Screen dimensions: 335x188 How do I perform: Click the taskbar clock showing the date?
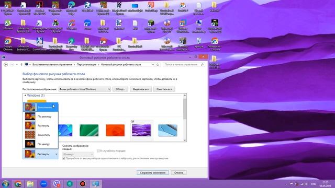[x=325, y=184]
